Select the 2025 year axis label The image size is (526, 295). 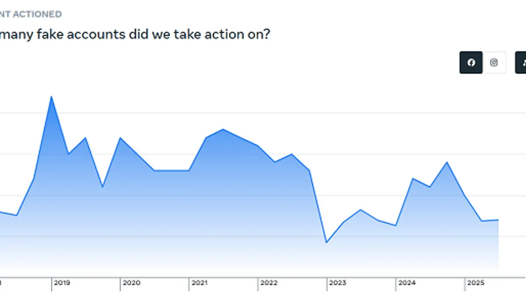click(x=476, y=283)
